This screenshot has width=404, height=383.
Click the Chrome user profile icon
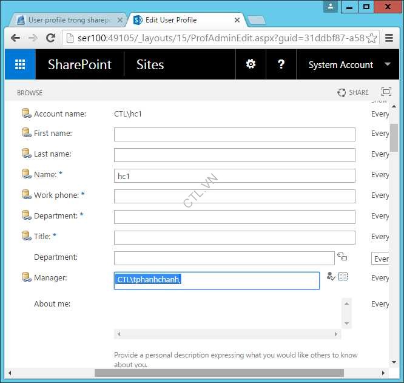pos(331,6)
